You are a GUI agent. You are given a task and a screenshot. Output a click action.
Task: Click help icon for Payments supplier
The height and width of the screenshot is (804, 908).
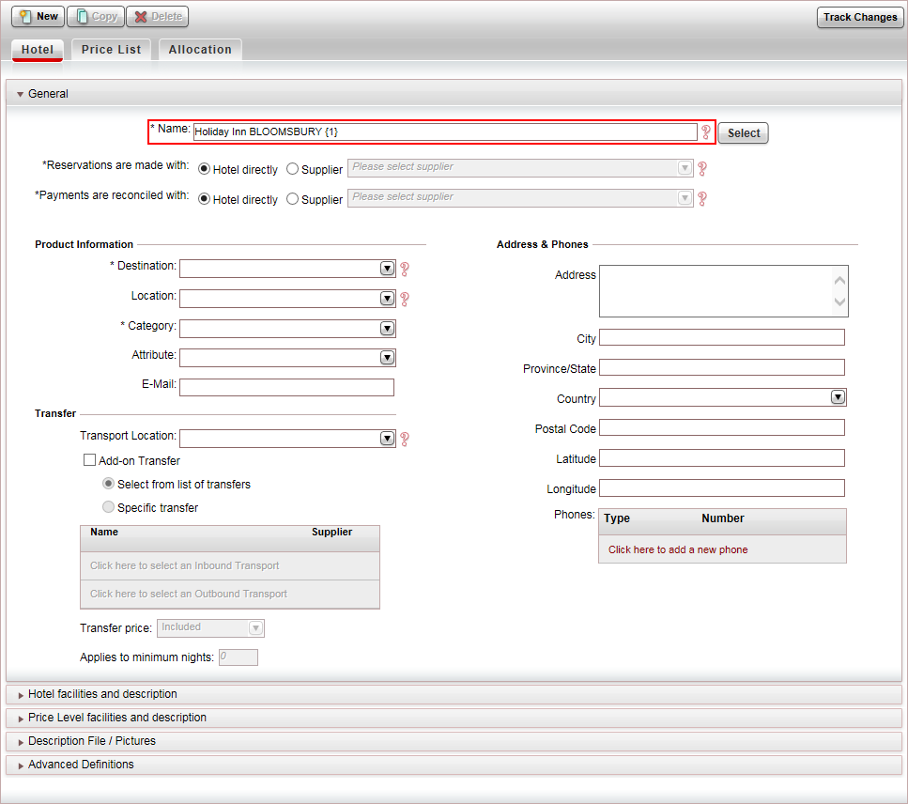(x=702, y=199)
